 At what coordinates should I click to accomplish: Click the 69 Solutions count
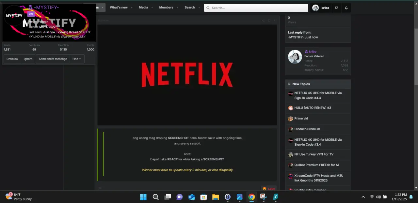click(x=34, y=50)
